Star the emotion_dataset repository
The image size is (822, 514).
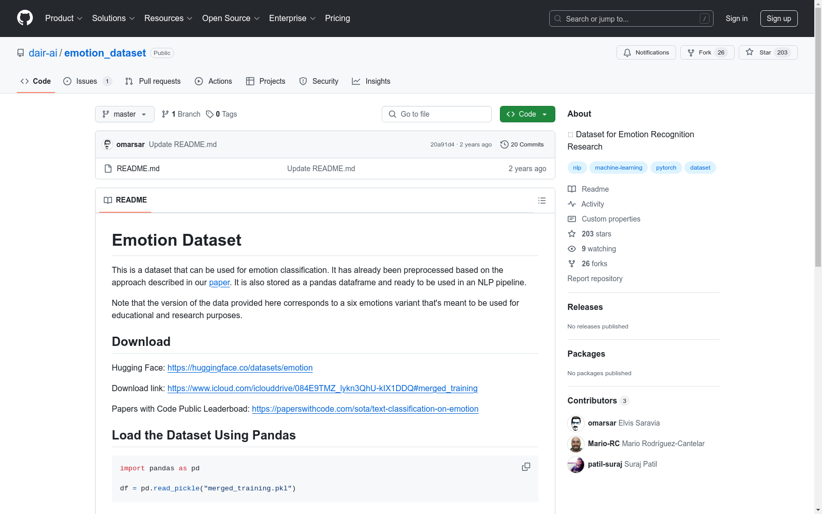768,52
